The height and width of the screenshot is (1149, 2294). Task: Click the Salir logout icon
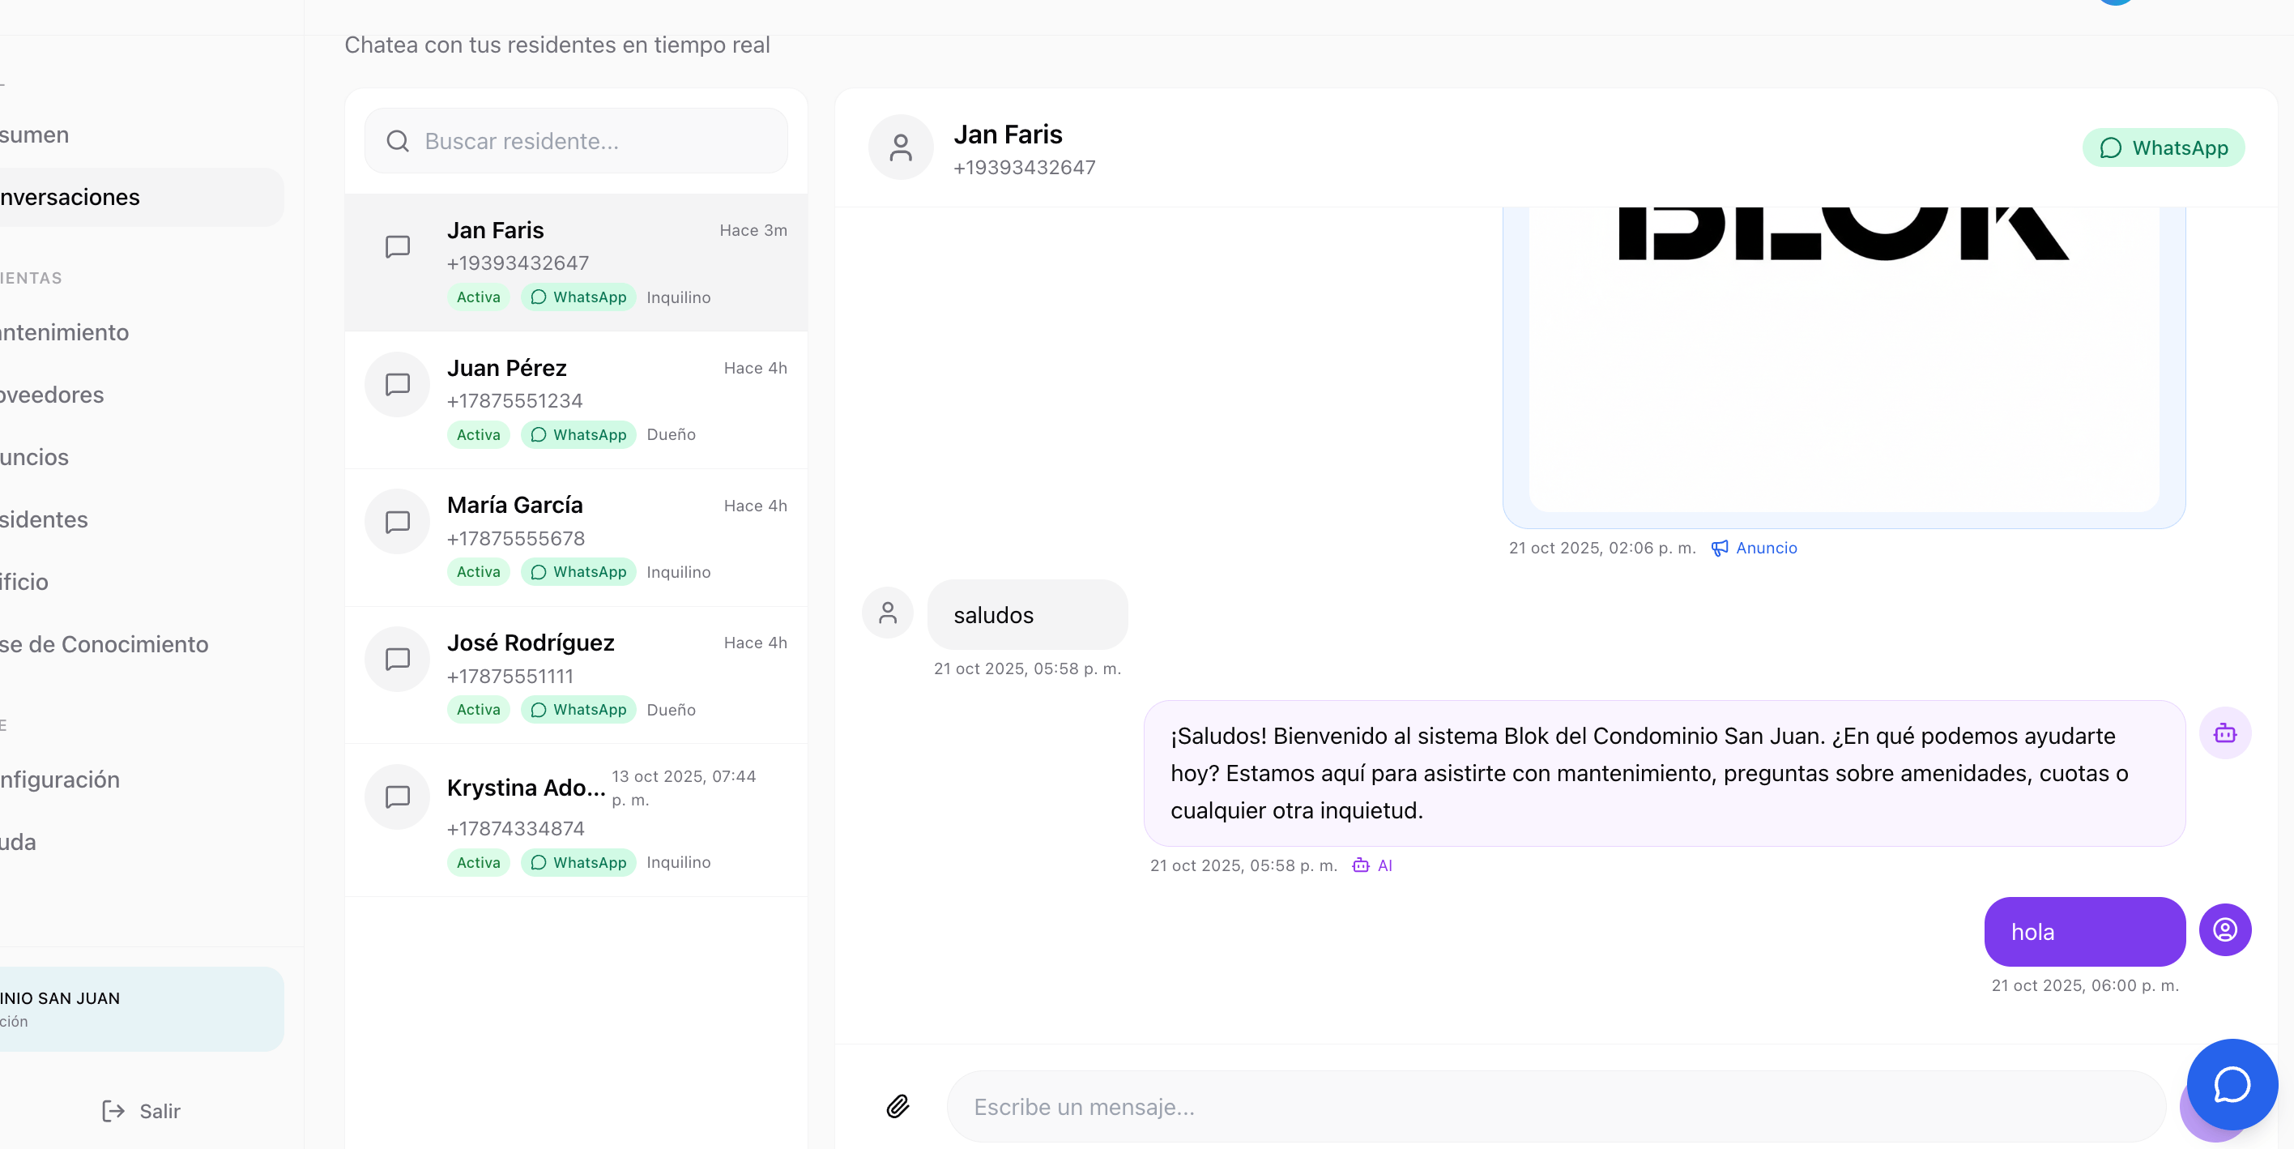pyautogui.click(x=113, y=1111)
